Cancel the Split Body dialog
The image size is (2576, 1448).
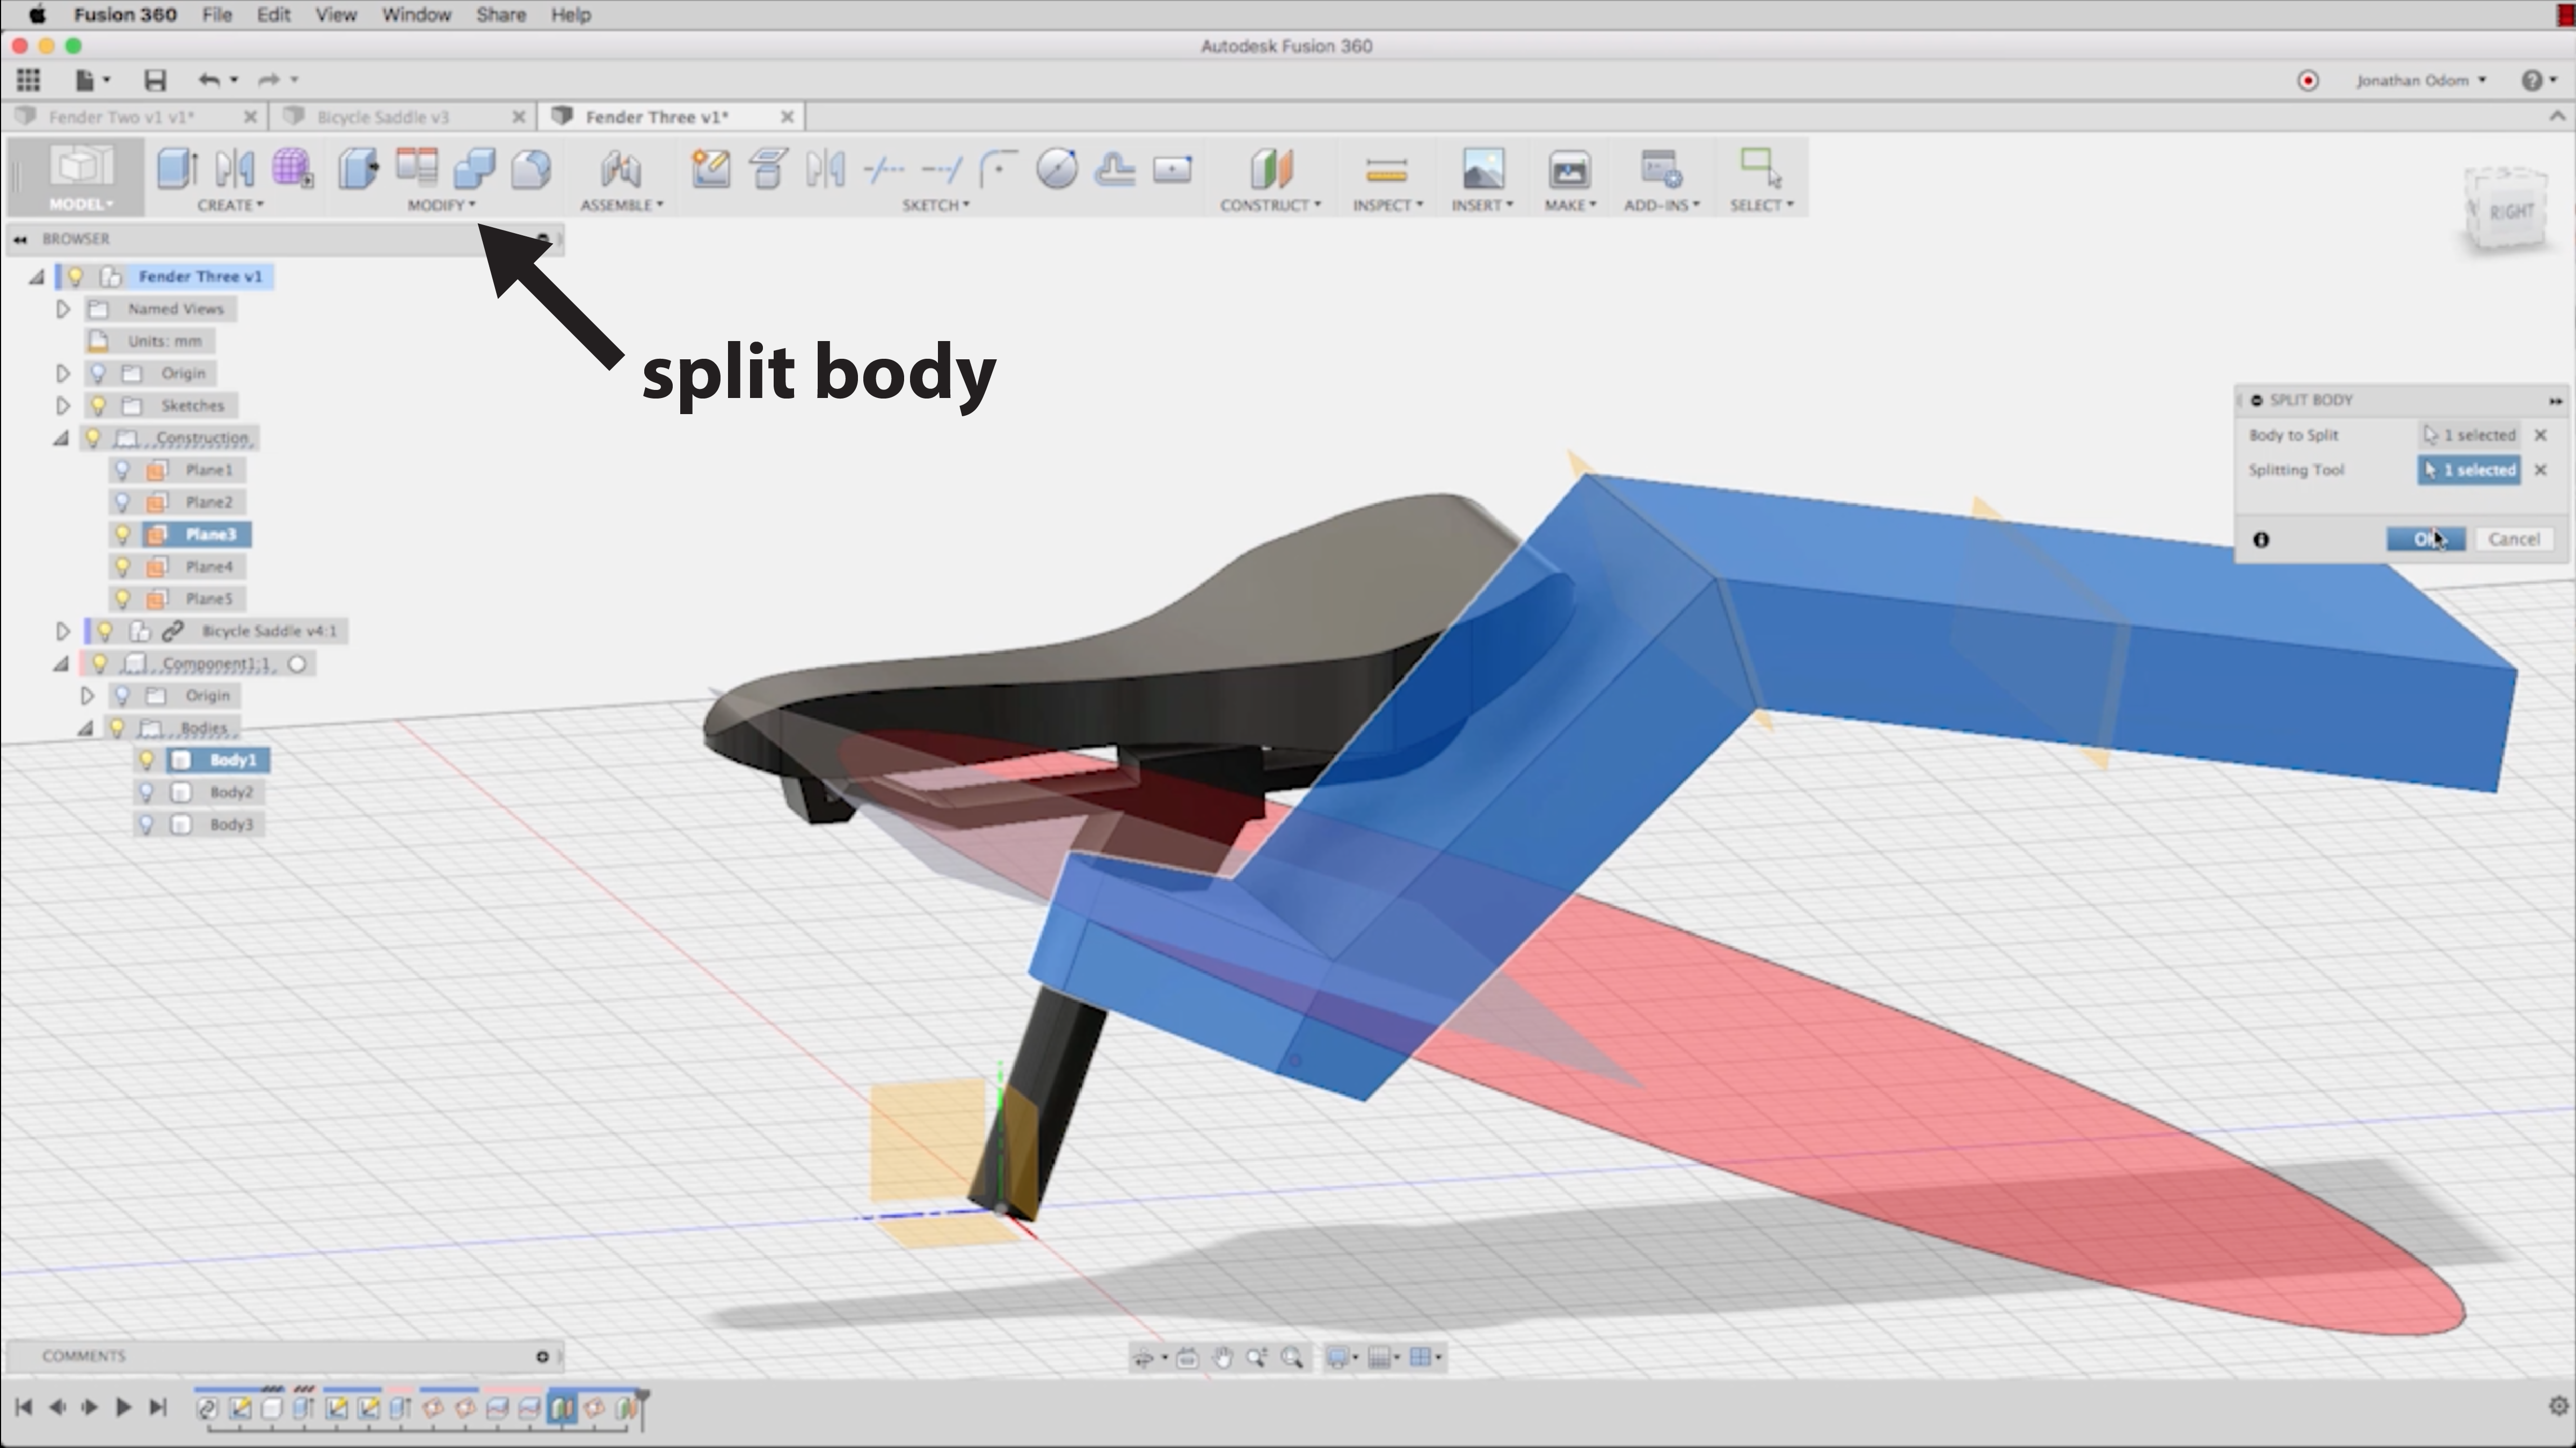tap(2513, 539)
